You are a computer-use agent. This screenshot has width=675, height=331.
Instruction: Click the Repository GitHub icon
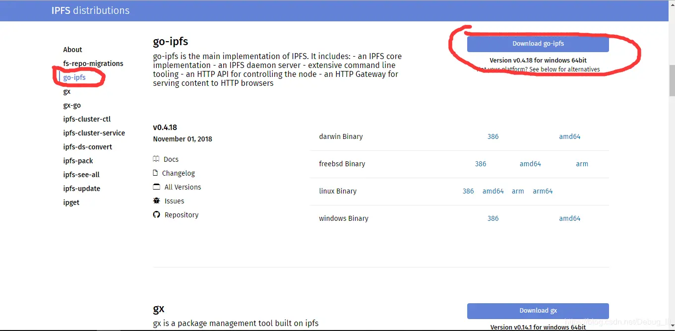pos(156,215)
